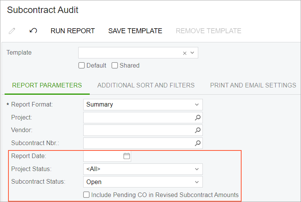Toggle the Shared template checkbox

tap(115, 65)
